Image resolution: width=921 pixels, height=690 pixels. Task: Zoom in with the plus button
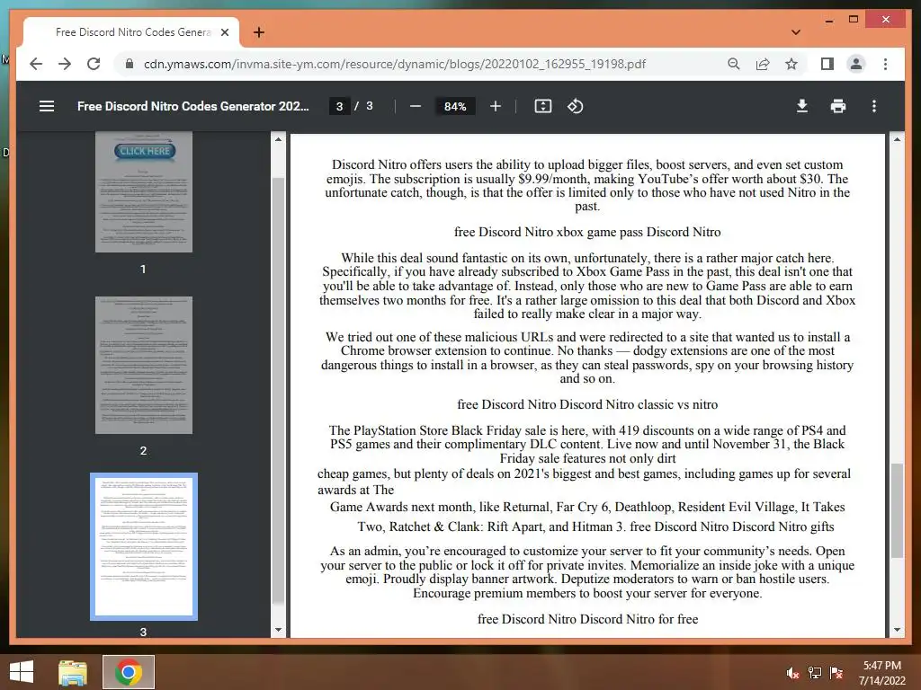[496, 106]
